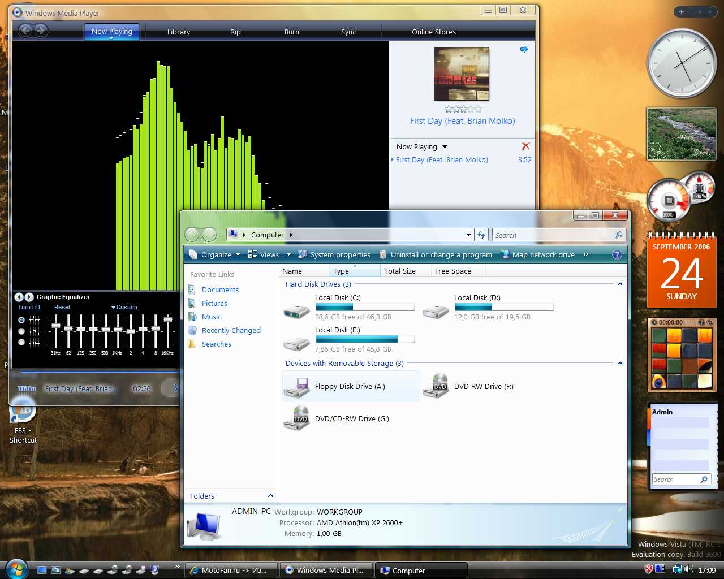This screenshot has width=724, height=579.
Task: Click the Explorer forward button
Action: (x=209, y=234)
